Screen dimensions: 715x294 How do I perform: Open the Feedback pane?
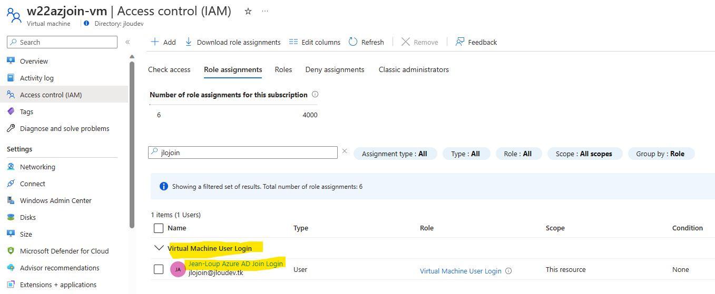(x=476, y=42)
